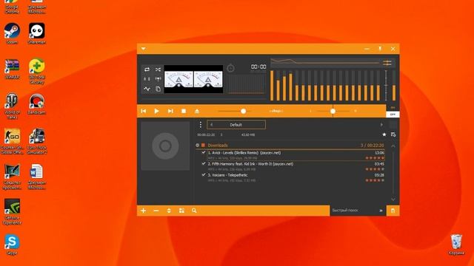Image resolution: width=474 pixels, height=266 pixels.
Task: Start playback with the Play button
Action: pos(156,111)
